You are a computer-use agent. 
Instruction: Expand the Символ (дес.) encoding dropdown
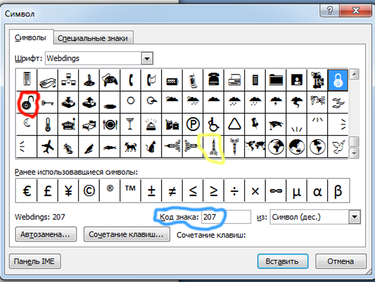(x=355, y=217)
